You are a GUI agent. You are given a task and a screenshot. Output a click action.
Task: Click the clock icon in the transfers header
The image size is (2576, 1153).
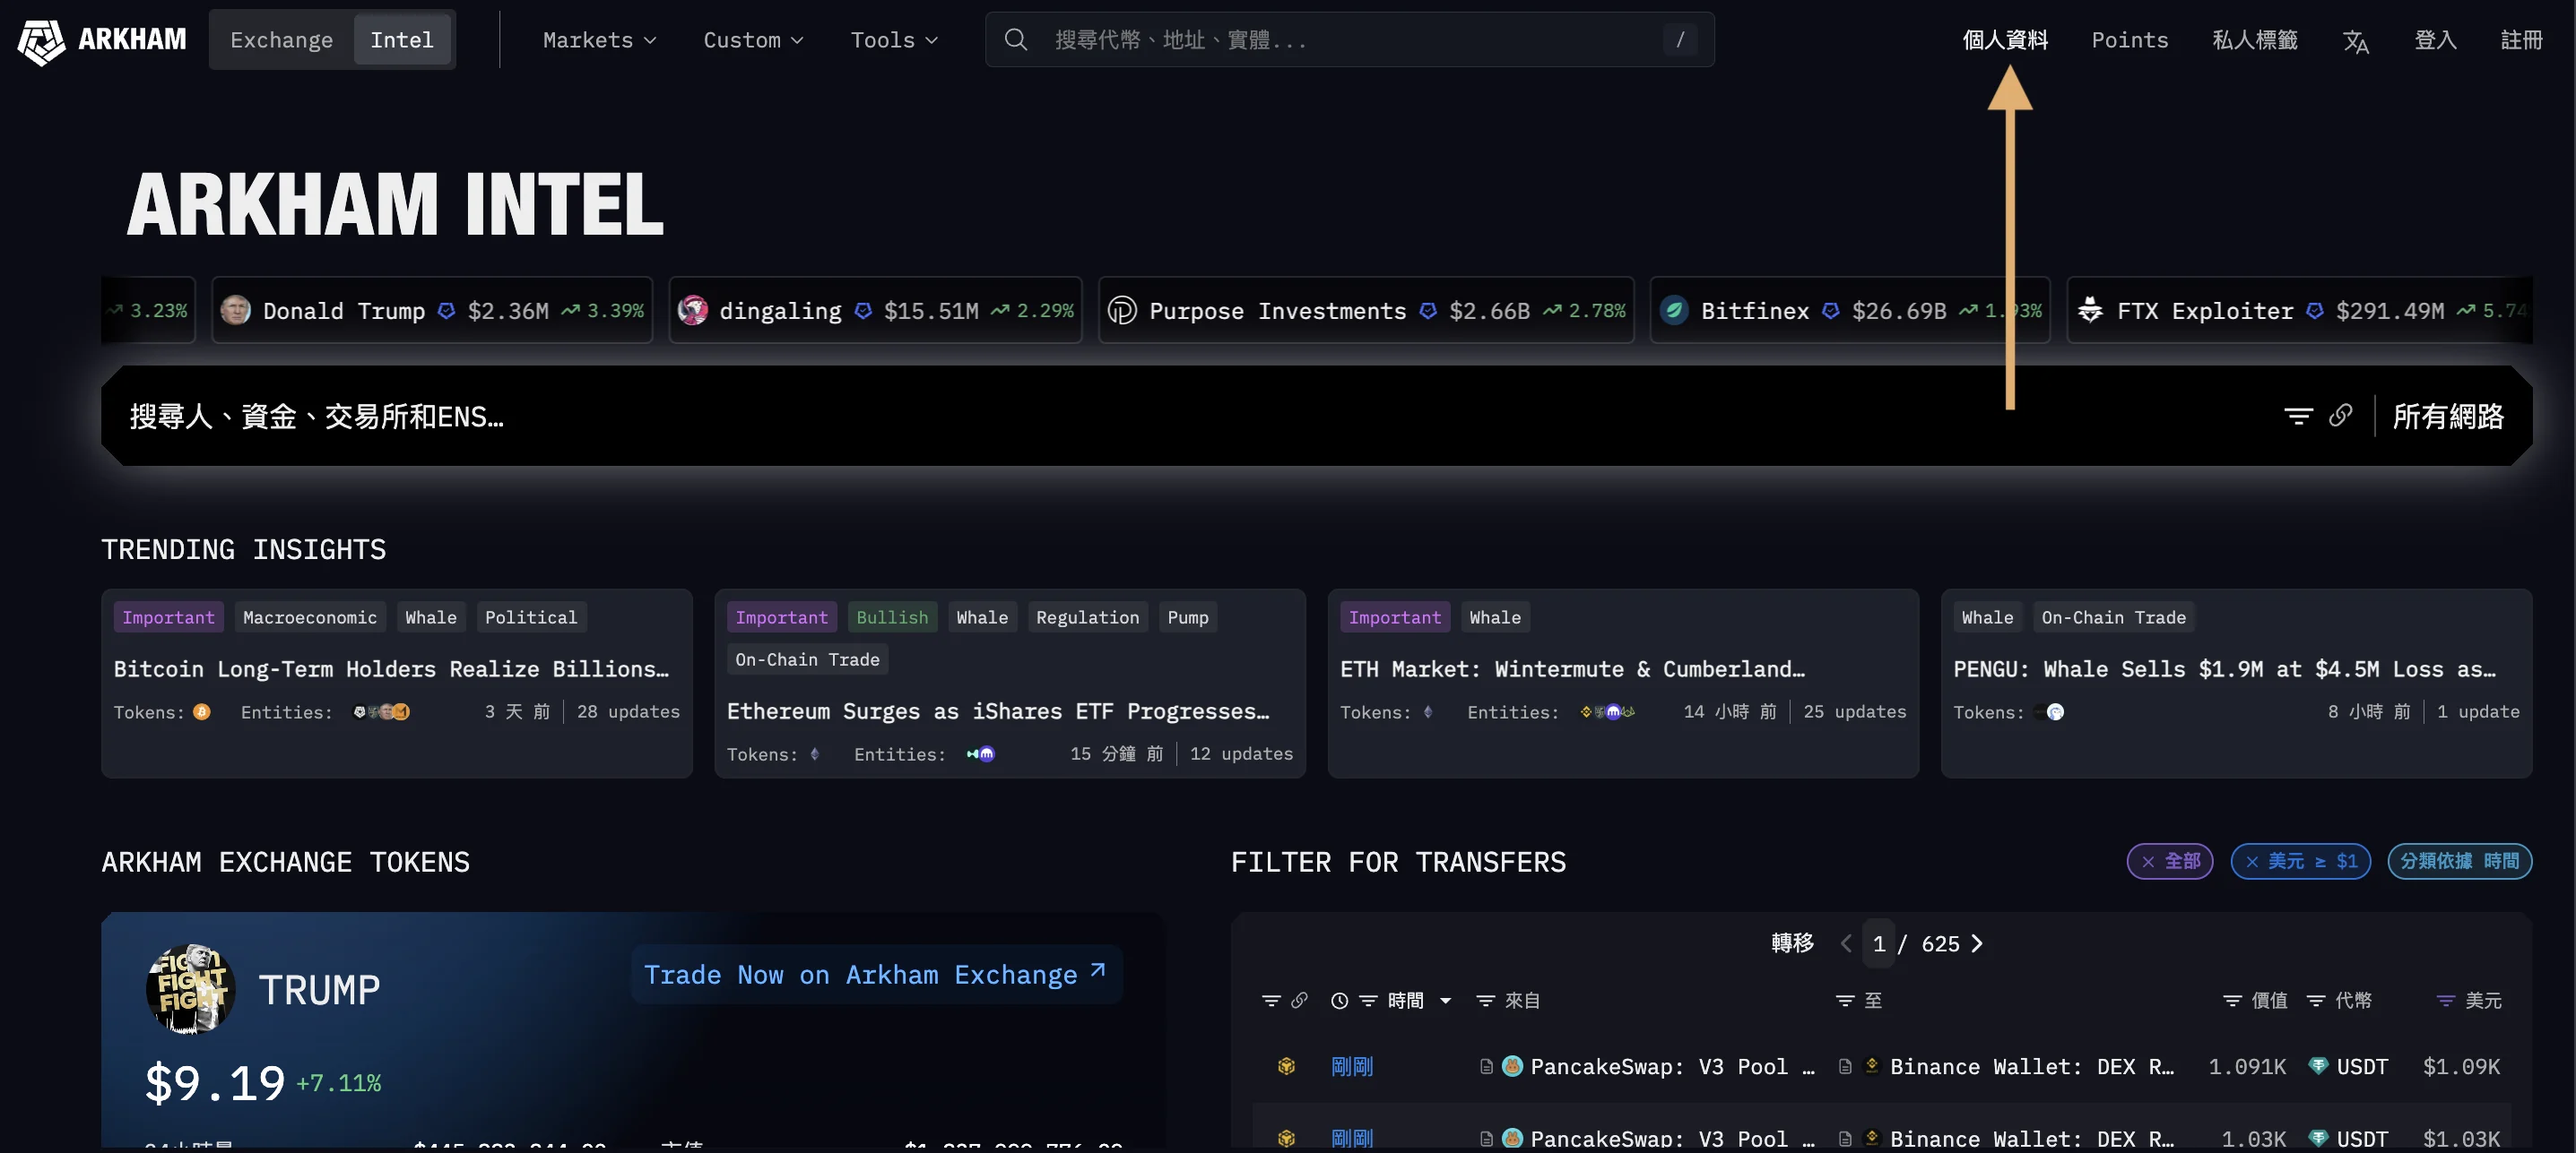point(1340,1000)
